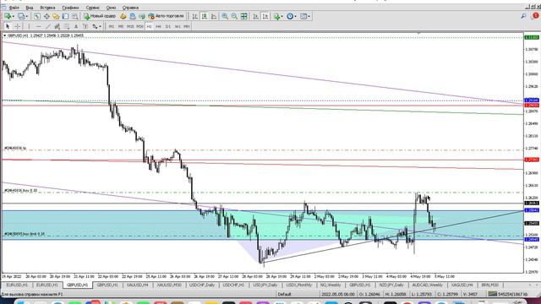Viewport: 541px width, 304px height.
Task: Show the Market Watch window
Action: click(37, 16)
